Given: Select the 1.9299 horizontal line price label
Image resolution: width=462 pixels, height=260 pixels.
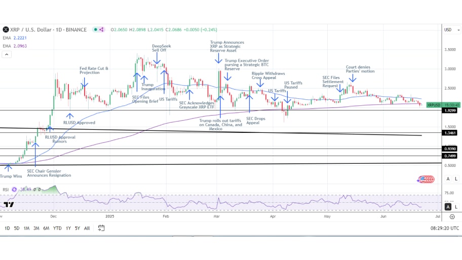Looking at the screenshot, I should point(450,110).
